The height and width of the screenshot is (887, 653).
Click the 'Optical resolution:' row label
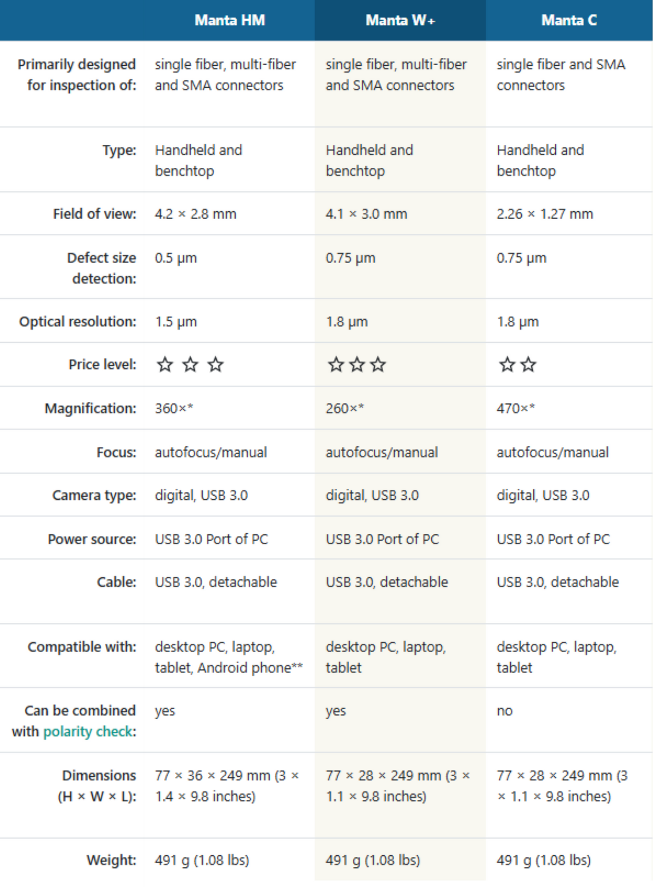[78, 322]
